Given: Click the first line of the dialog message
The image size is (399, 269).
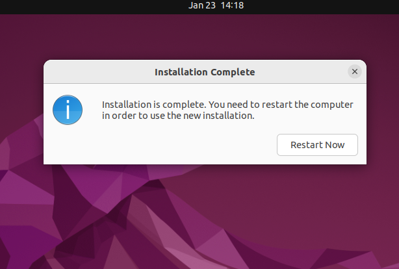Looking at the screenshot, I should click(227, 105).
